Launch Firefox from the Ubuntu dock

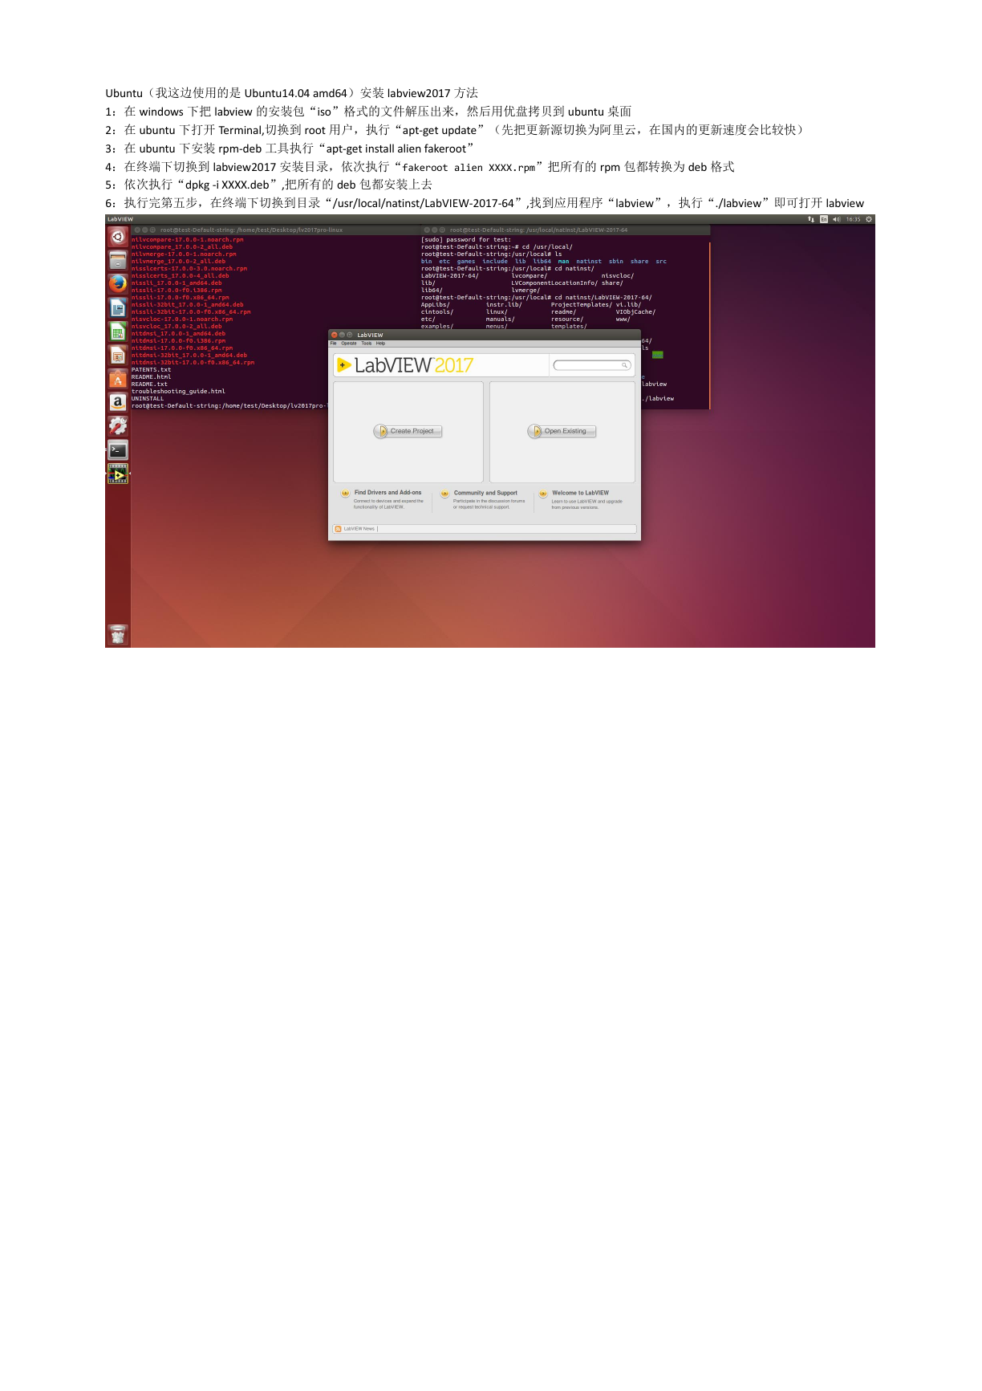(118, 283)
